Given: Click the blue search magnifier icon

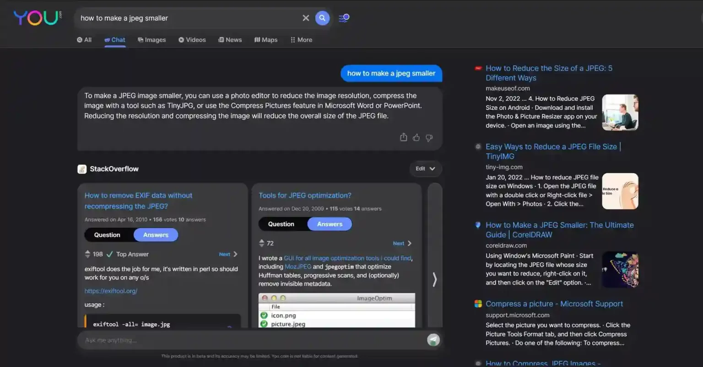Looking at the screenshot, I should pyautogui.click(x=322, y=18).
